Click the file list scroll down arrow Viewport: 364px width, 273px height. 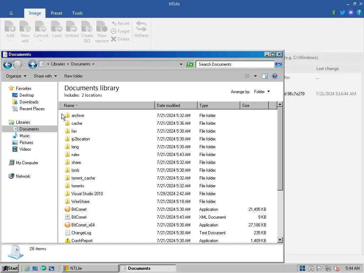280,240
